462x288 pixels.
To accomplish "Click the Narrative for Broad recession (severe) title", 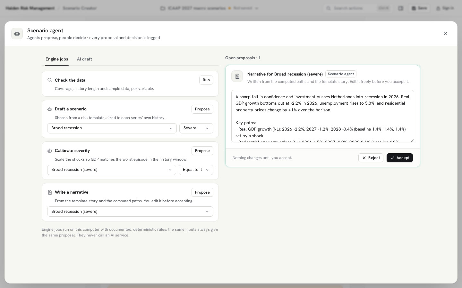I will pos(285,74).
